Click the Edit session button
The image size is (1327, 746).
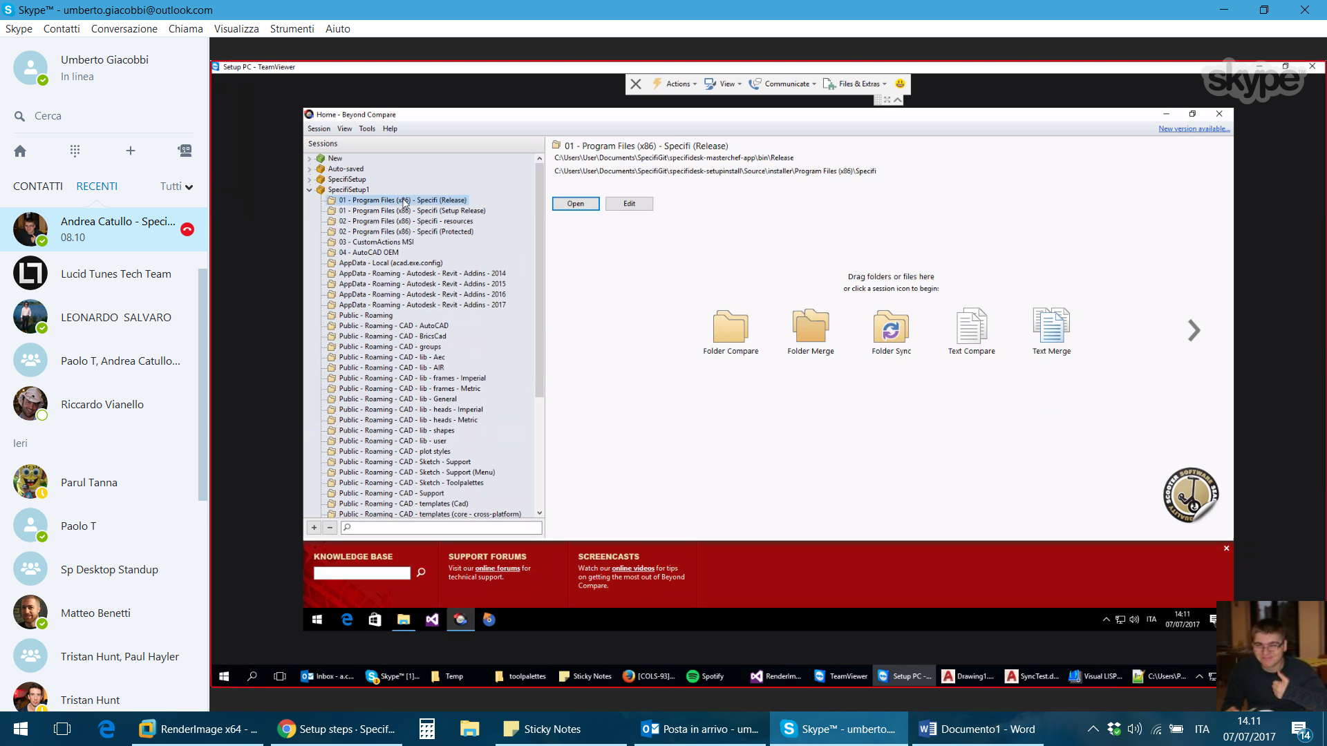point(629,204)
